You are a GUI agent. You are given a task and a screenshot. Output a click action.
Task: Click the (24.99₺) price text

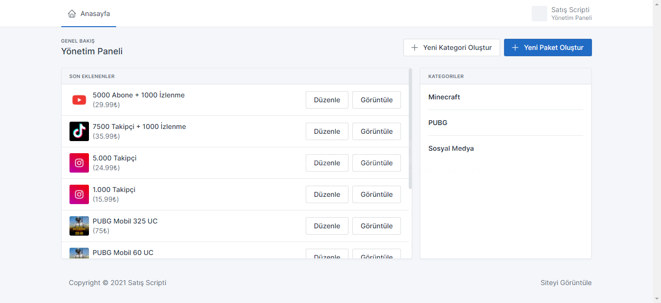[106, 168]
